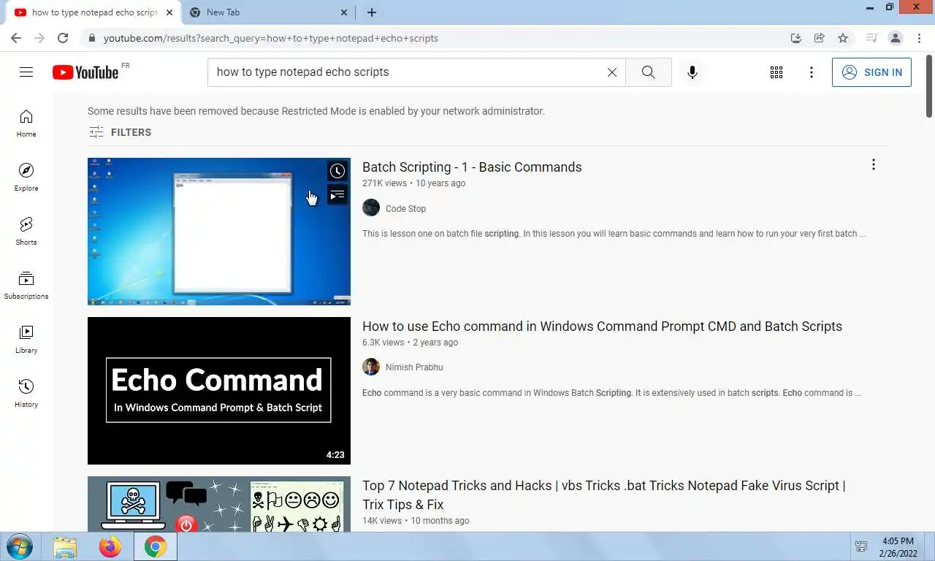Close the YouTube results tab
The image size is (935, 561).
169,12
